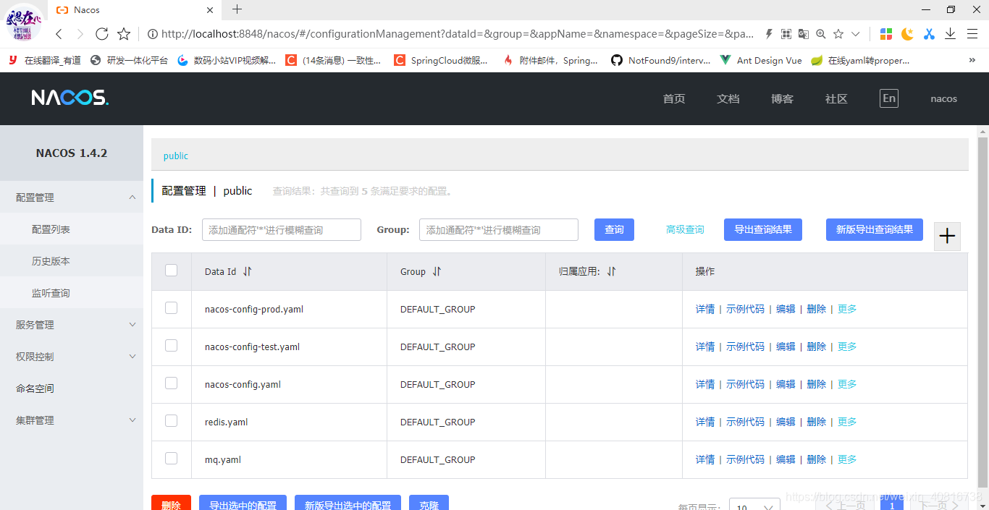Screen dimensions: 989x510
Task: Open the browser downloads icon
Action: coord(951,34)
